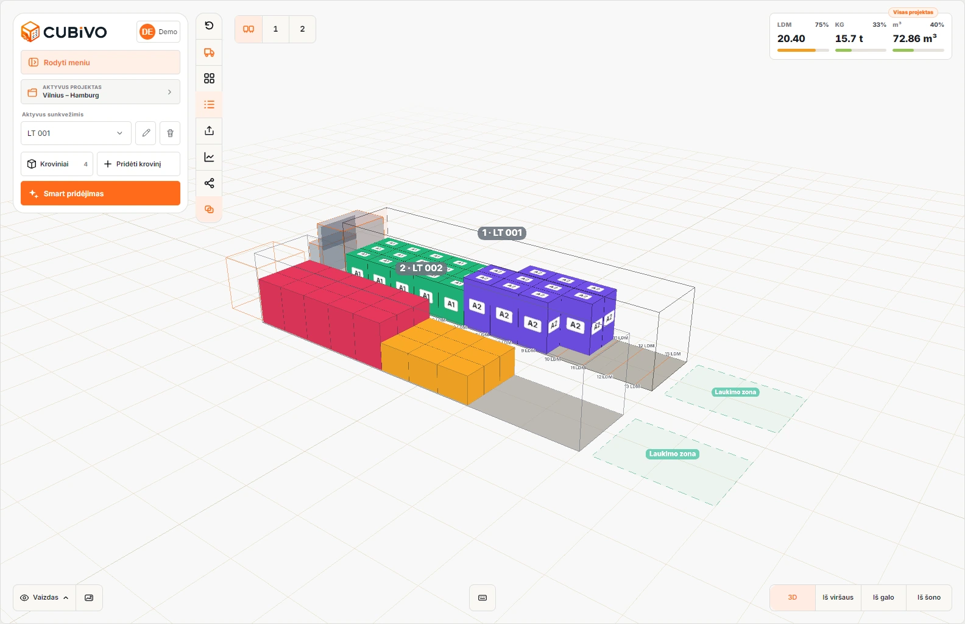Select truck tab 2

tap(302, 29)
